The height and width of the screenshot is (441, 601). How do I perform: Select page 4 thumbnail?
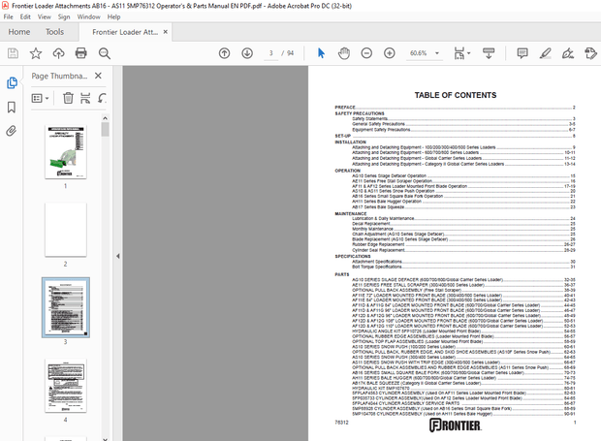coord(66,386)
